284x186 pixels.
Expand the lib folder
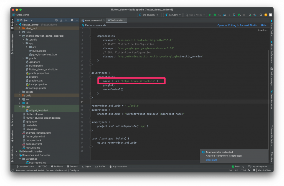[20, 103]
